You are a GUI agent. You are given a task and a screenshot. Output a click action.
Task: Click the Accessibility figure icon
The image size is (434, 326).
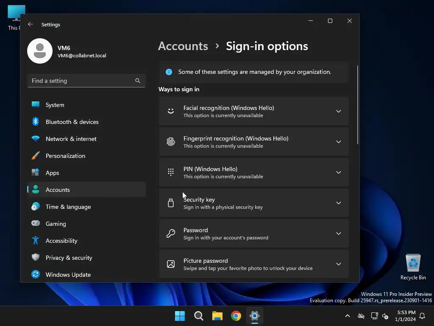(36, 240)
